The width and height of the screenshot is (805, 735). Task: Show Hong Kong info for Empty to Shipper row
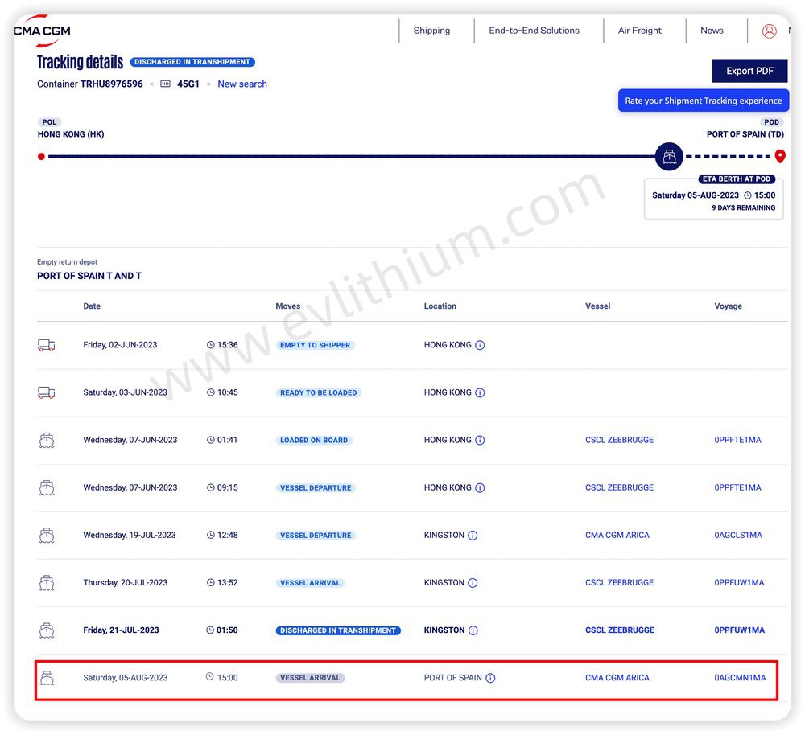tap(480, 345)
